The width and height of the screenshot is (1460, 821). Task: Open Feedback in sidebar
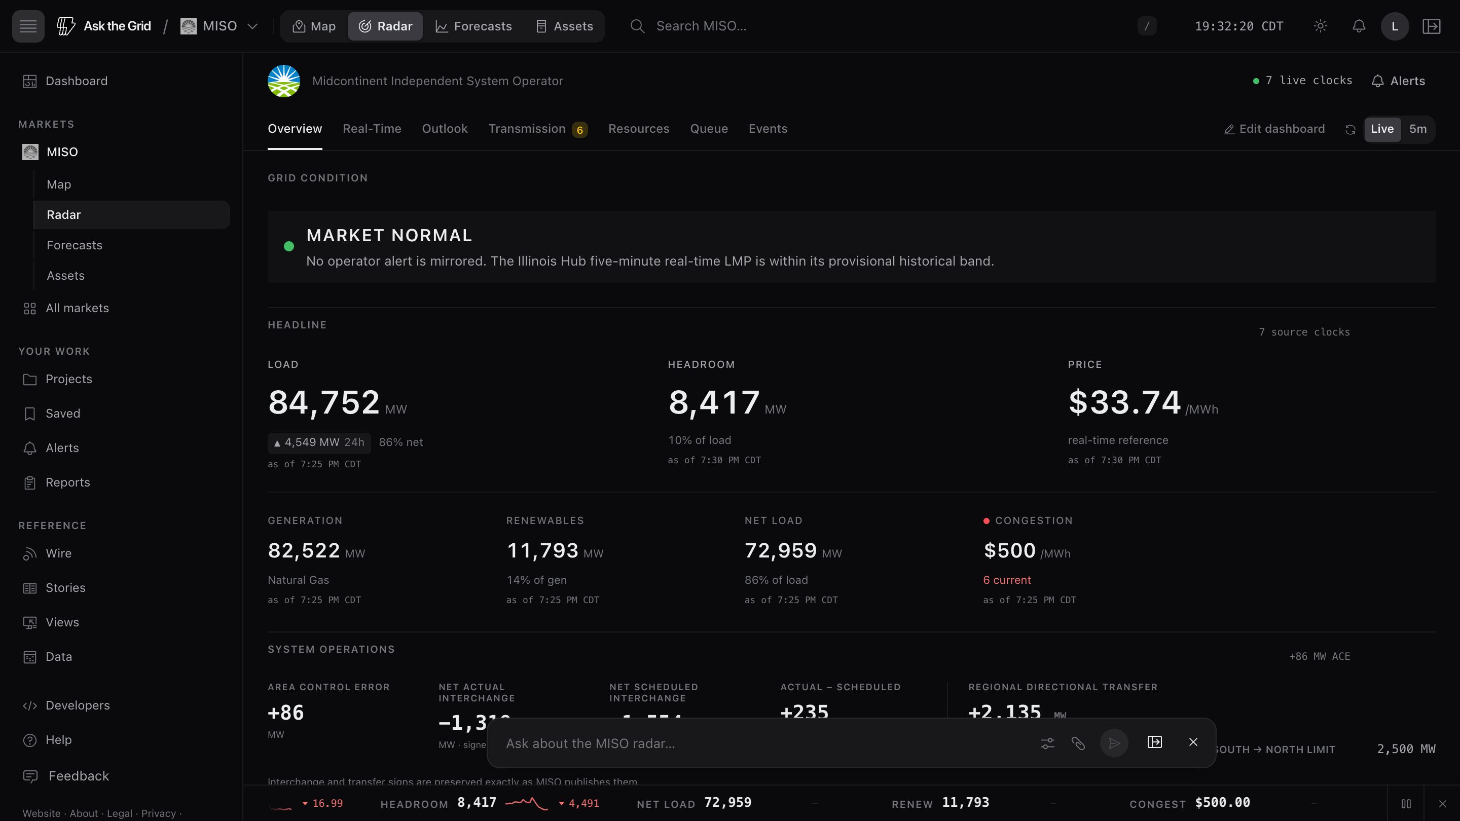[122, 776]
